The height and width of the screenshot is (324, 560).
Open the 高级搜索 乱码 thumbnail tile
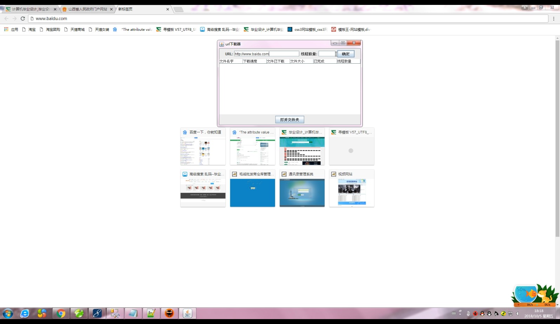[203, 188]
